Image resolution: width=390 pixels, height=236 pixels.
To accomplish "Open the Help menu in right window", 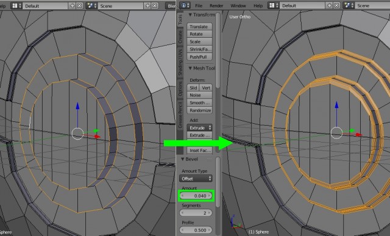I will coord(258,5).
